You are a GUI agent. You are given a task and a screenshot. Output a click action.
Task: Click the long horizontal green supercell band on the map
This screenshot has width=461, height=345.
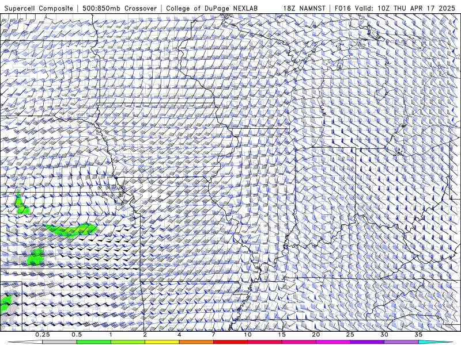[70, 229]
